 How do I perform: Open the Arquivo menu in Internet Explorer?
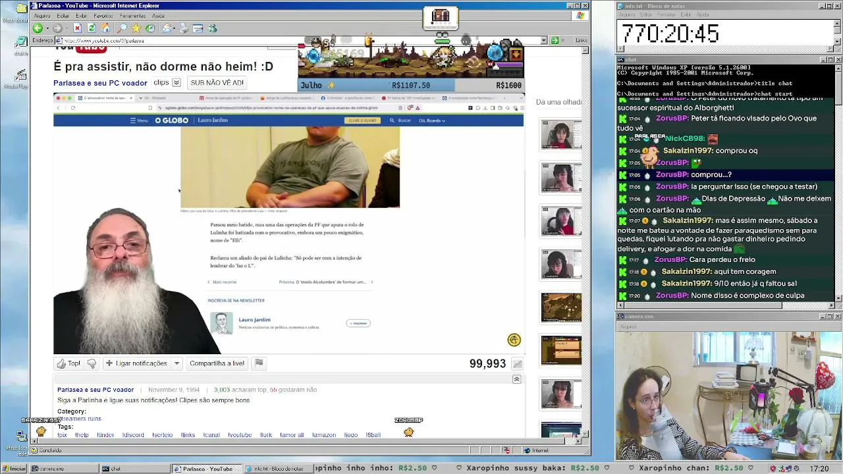[x=41, y=16]
